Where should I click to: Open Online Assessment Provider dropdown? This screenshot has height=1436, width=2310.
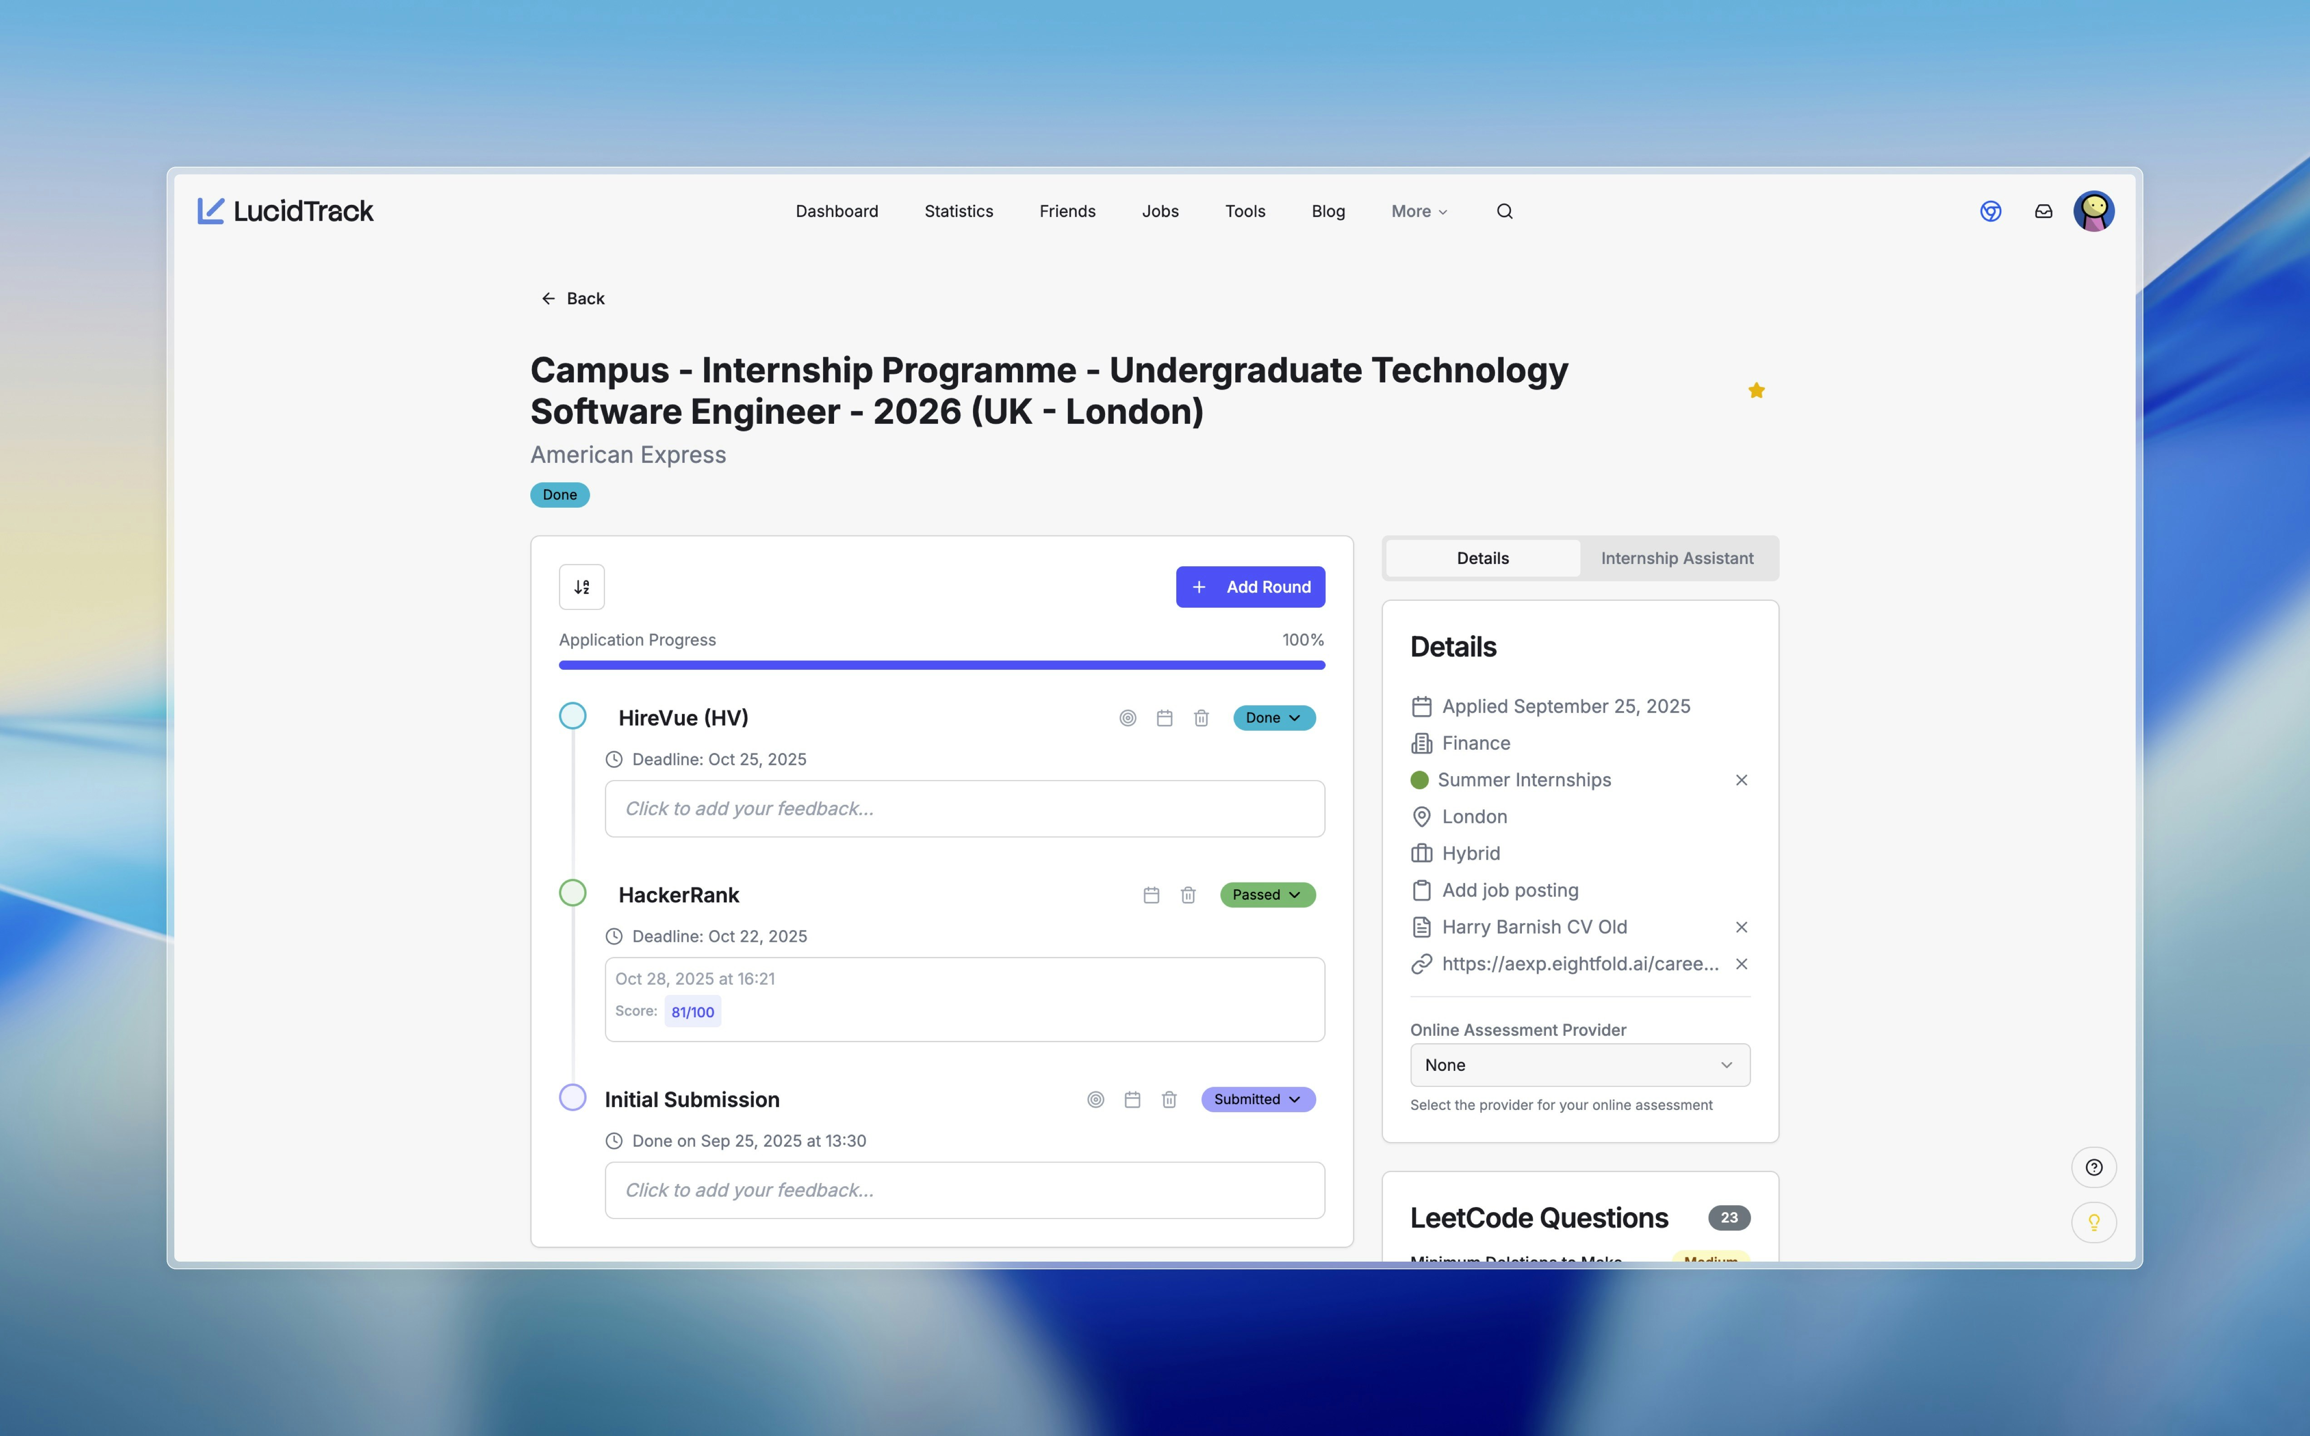pos(1579,1065)
